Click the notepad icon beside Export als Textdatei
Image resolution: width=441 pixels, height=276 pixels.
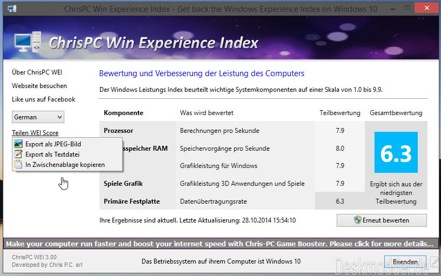click(18, 154)
